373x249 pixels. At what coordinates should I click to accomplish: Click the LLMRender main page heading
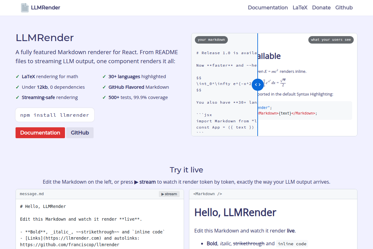[45, 38]
